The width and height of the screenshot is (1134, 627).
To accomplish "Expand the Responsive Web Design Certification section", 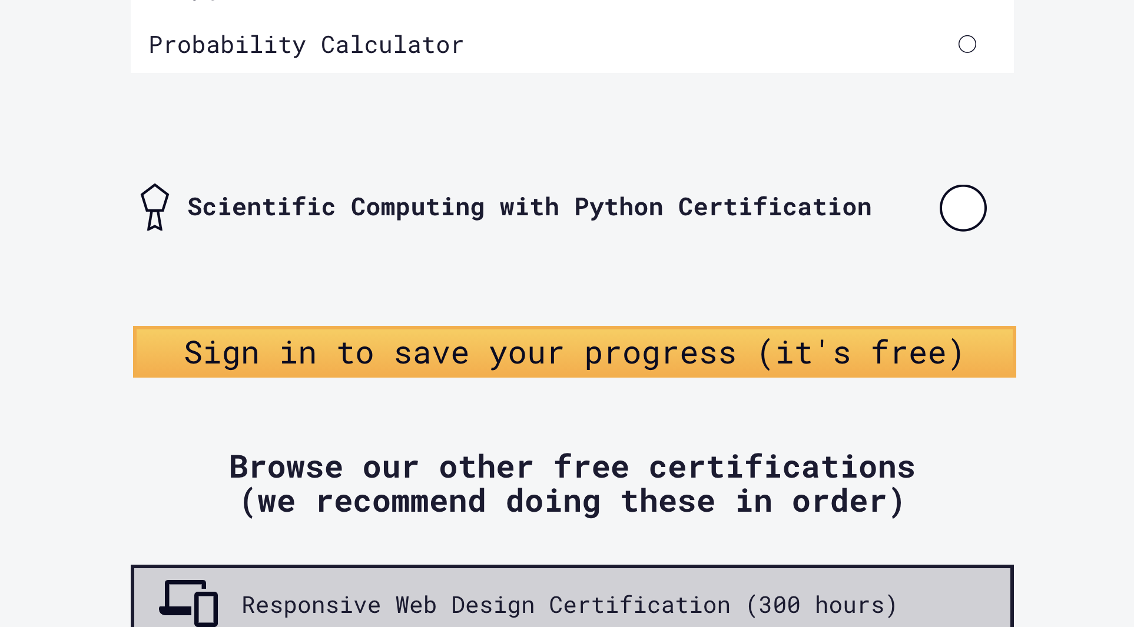I will (x=569, y=605).
